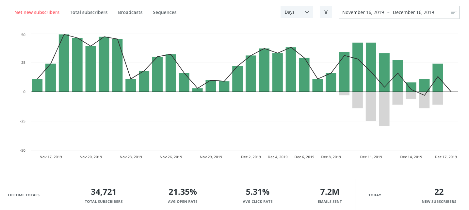
Task: Click today's 22 new subscribers count
Action: [x=439, y=192]
